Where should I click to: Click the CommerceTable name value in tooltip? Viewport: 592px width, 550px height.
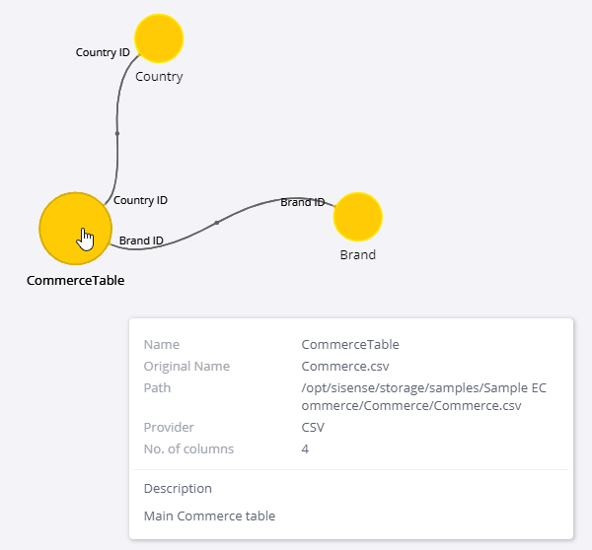tap(350, 344)
